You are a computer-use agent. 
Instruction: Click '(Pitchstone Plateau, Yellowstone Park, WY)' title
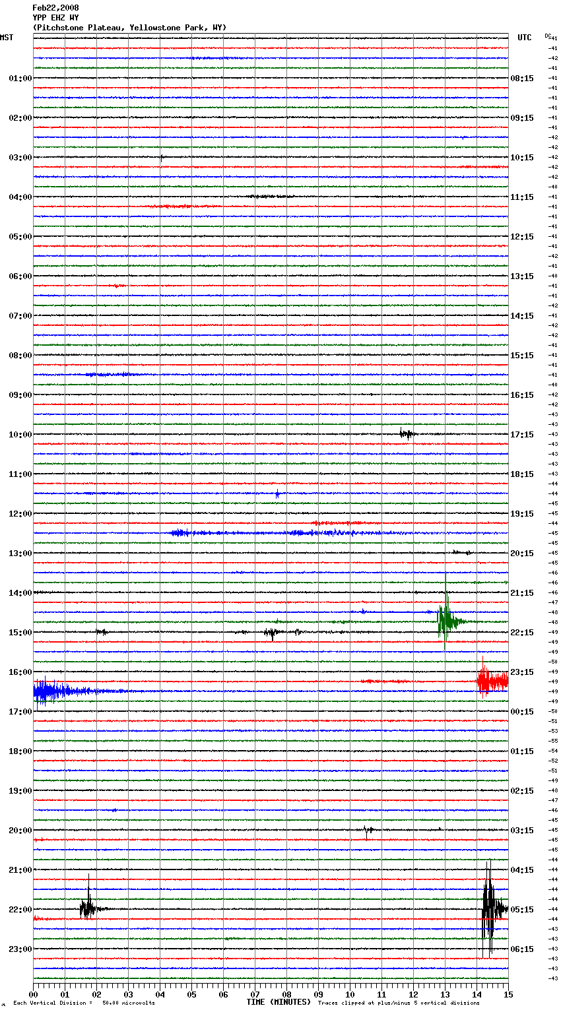pos(129,28)
